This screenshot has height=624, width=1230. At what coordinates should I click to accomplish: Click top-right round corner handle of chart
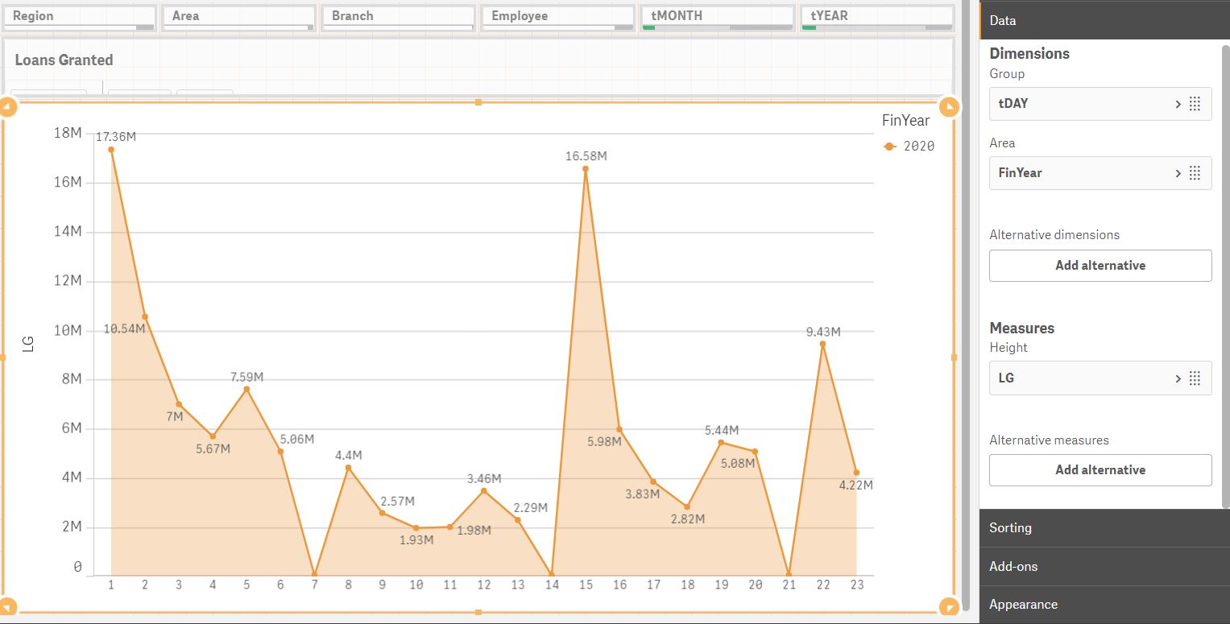click(x=950, y=107)
